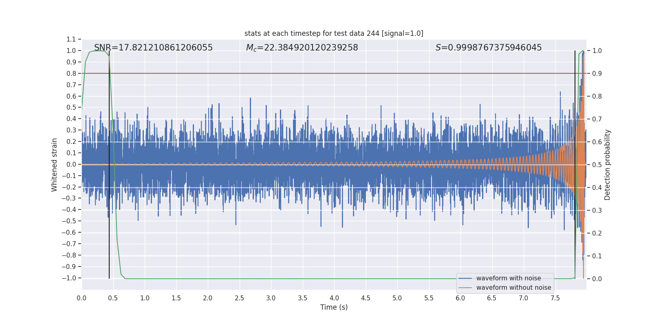The image size is (652, 326).
Task: Click the 7.5 tick label on time axis
Action: pos(555,298)
